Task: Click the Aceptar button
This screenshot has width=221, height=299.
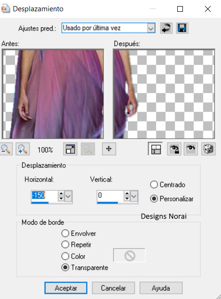Action: coord(66,288)
